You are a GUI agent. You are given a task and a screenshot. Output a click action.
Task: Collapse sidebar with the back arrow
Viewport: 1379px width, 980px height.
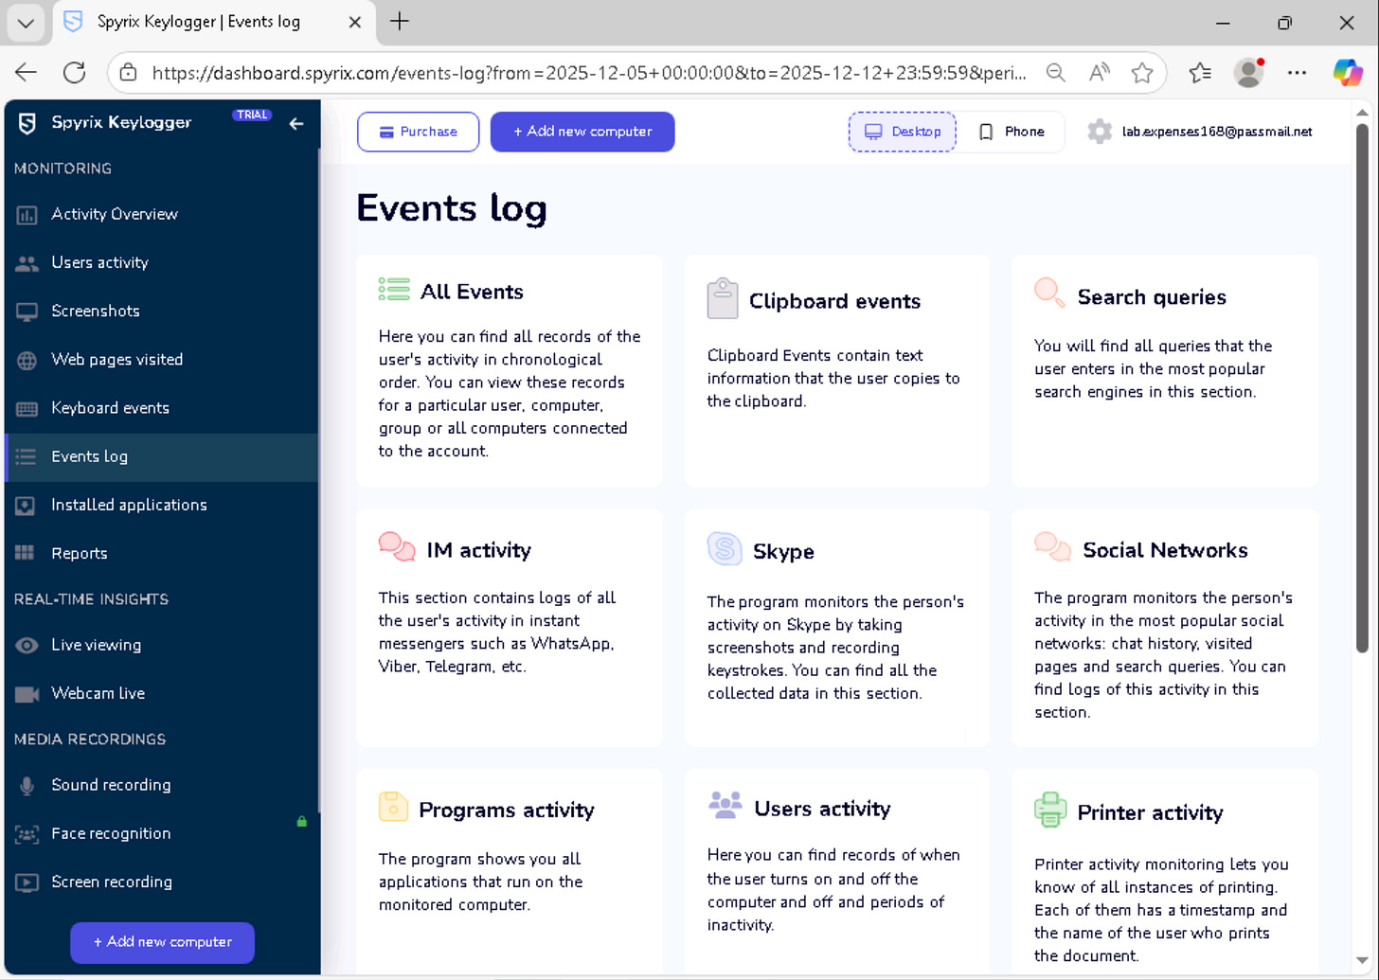(296, 123)
